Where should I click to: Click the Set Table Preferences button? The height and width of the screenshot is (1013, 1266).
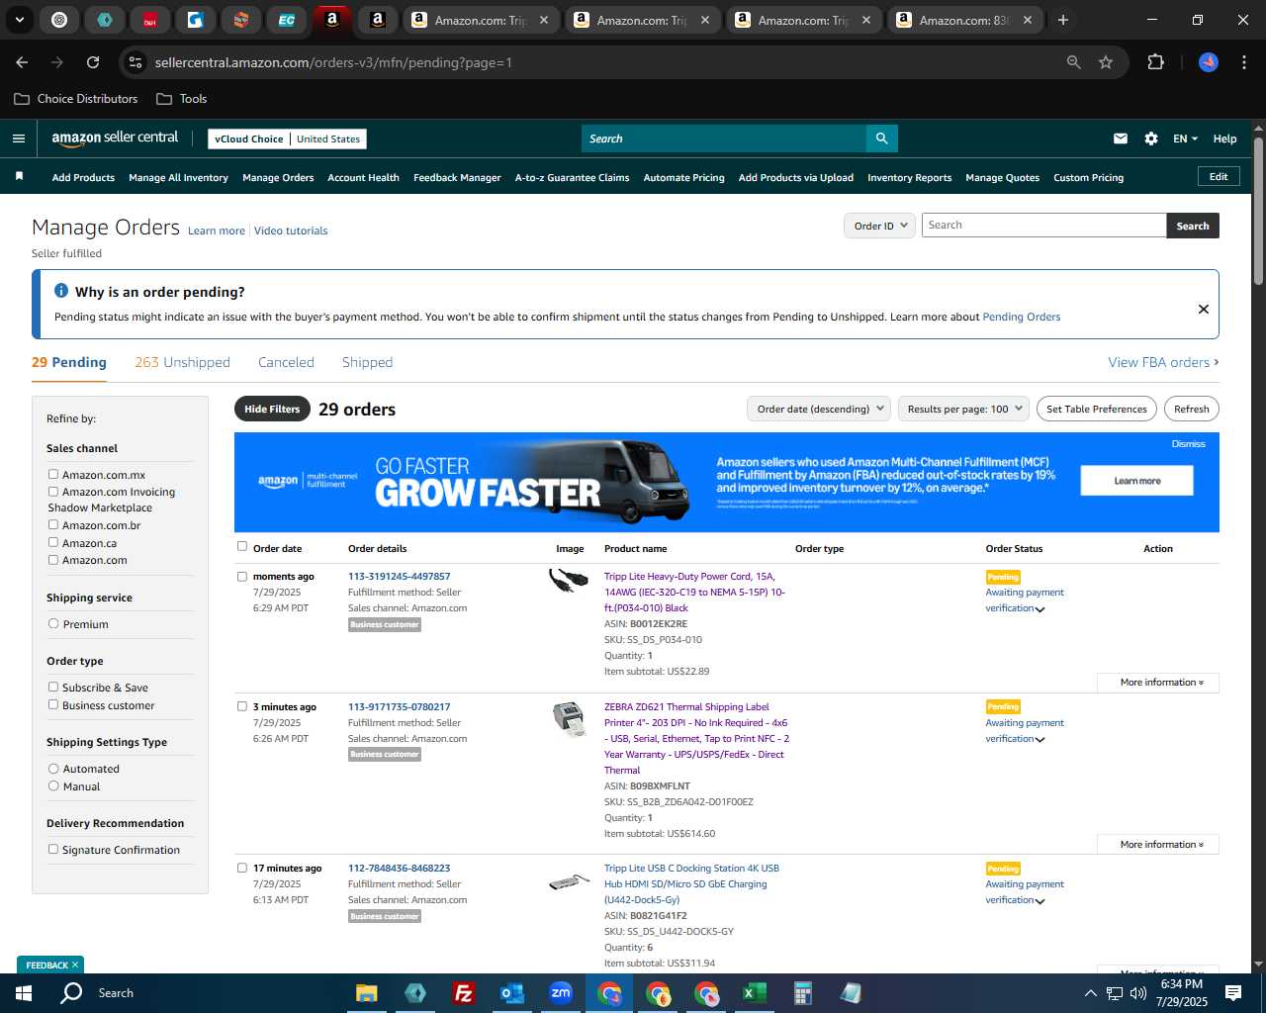pos(1097,409)
